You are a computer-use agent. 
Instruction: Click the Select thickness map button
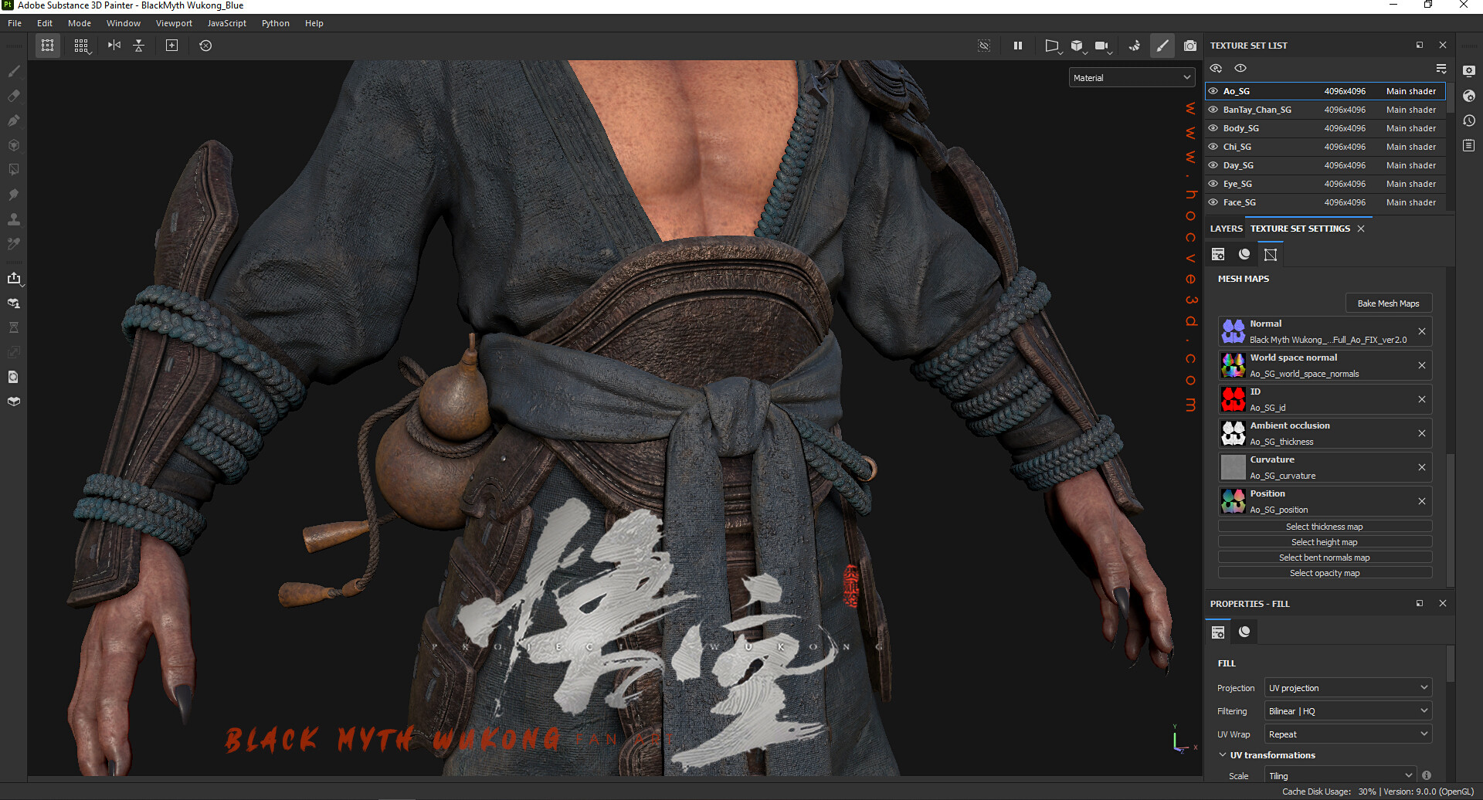click(1324, 526)
